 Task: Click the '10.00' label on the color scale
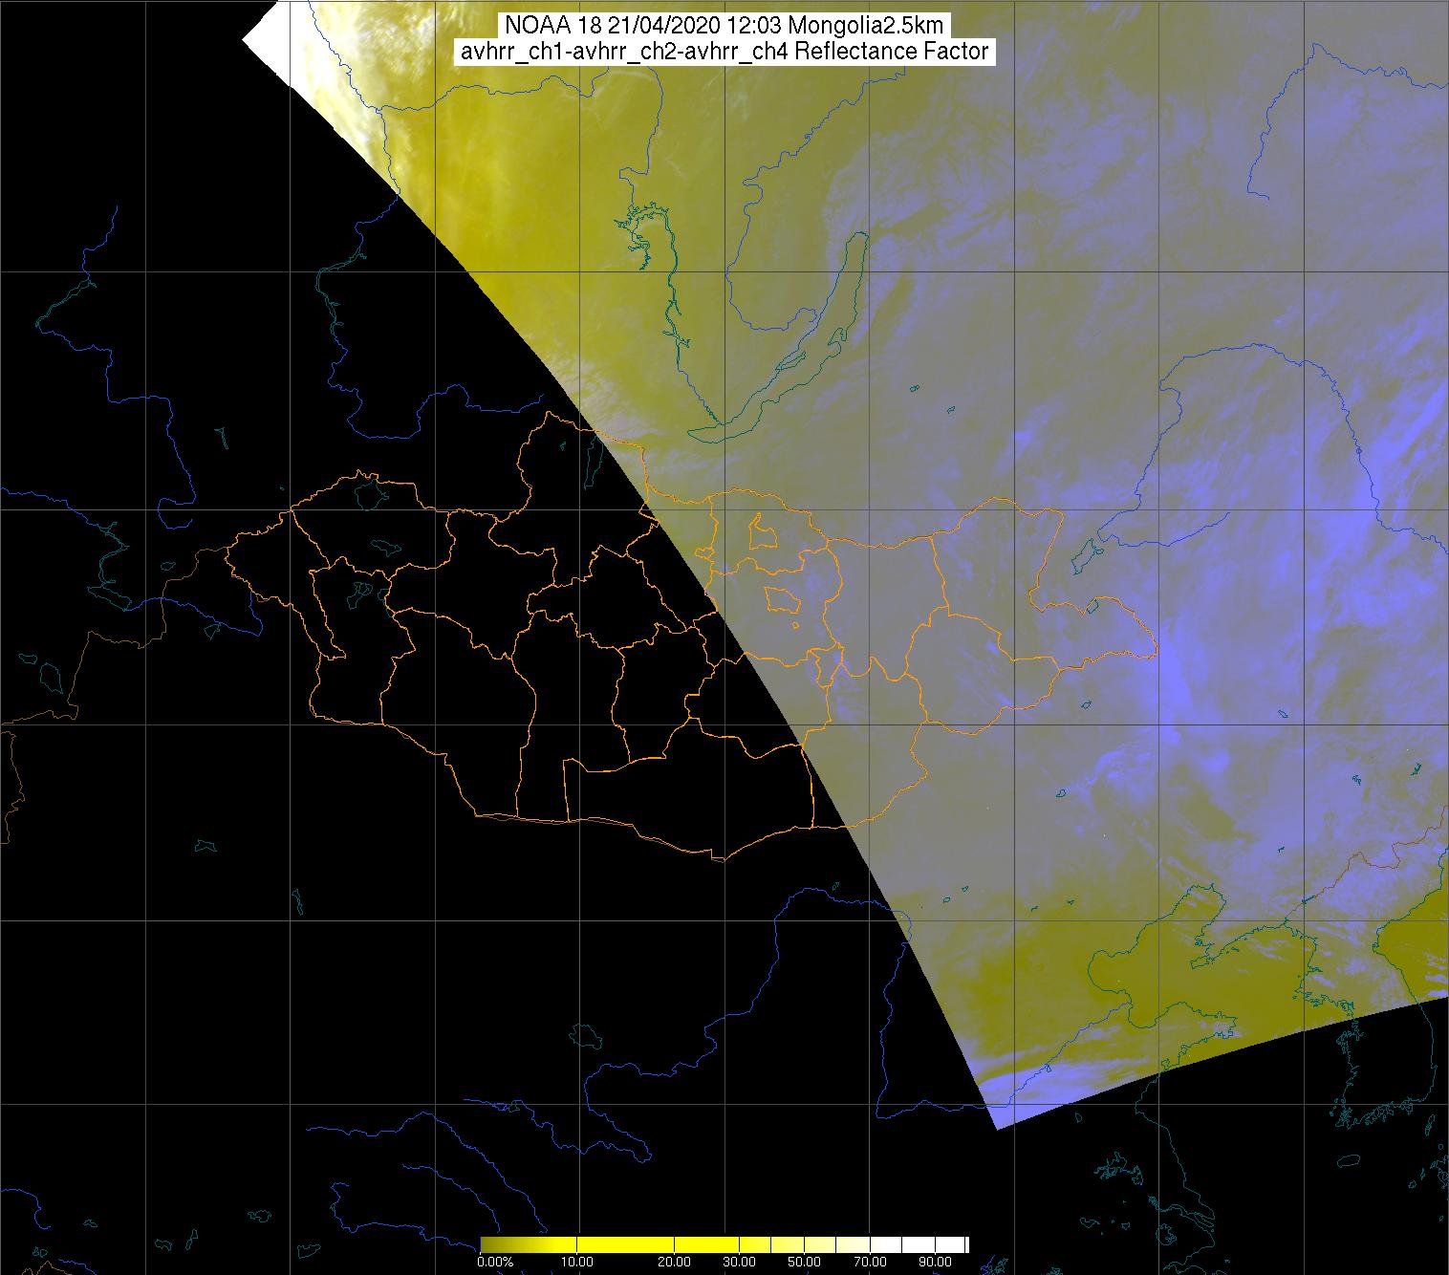[x=577, y=1262]
